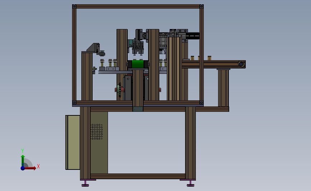
Task: Click the conveyor end bearing roller
Action: [x=241, y=64]
